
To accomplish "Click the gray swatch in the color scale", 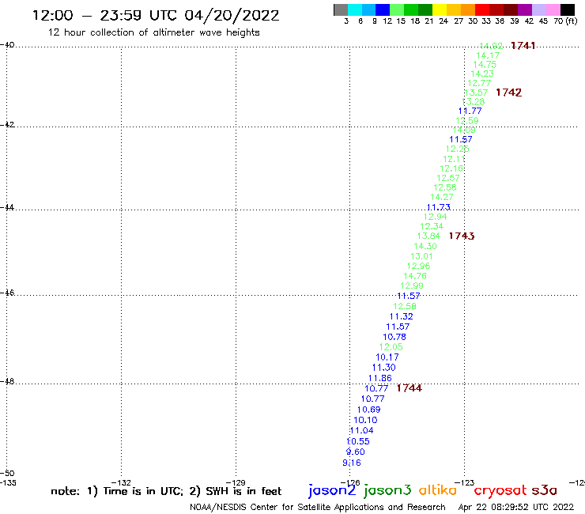I will [x=341, y=9].
